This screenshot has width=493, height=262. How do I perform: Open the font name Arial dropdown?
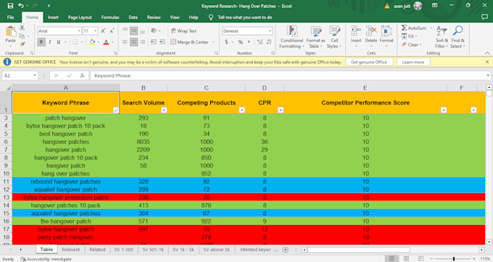click(79, 31)
